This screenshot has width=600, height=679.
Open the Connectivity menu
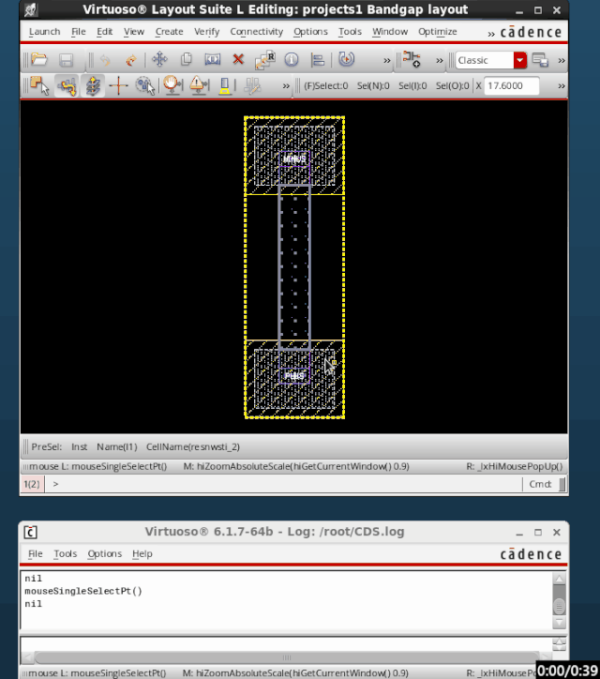coord(256,31)
